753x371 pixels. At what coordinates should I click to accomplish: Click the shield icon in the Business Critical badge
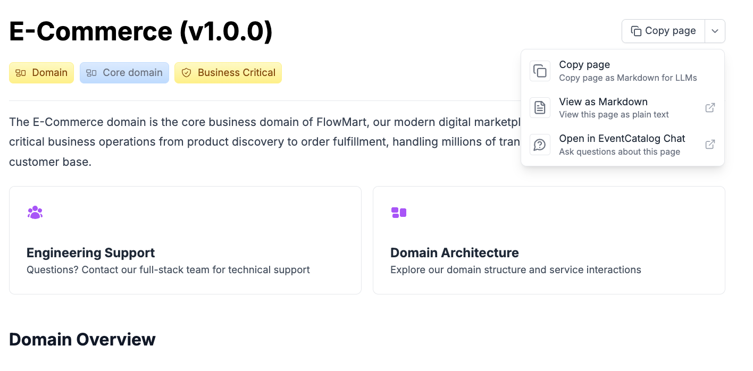click(x=187, y=72)
